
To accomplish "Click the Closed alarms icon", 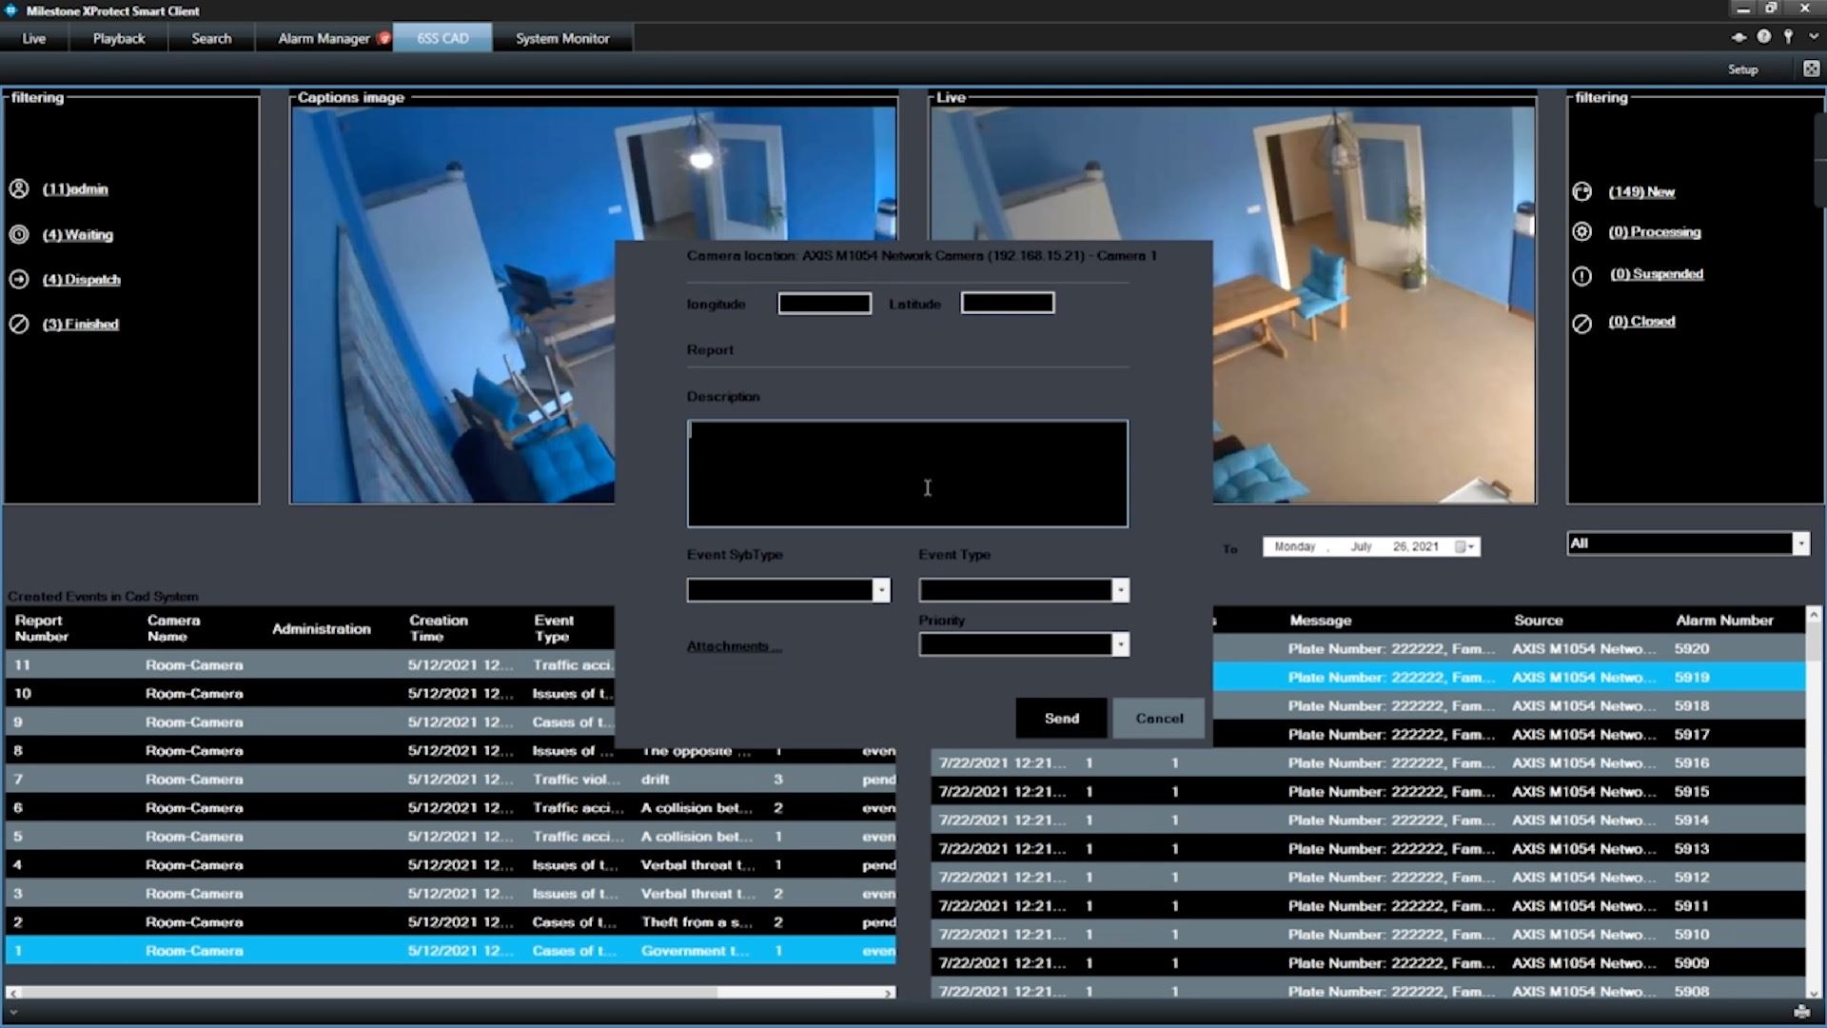I will tap(1581, 324).
